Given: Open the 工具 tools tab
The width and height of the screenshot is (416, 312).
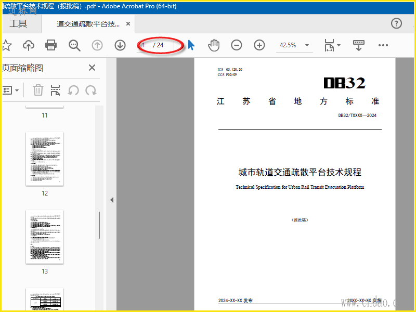Looking at the screenshot, I should (x=19, y=23).
